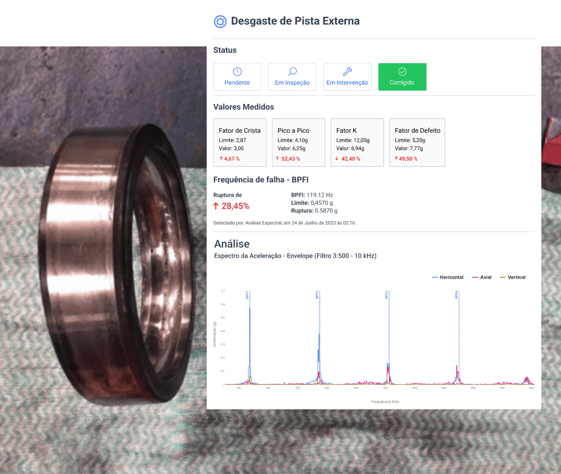Switch status to Em Inspeção
Screen dimensions: 561x474
point(292,77)
